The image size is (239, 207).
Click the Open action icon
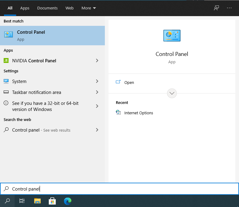[118, 82]
